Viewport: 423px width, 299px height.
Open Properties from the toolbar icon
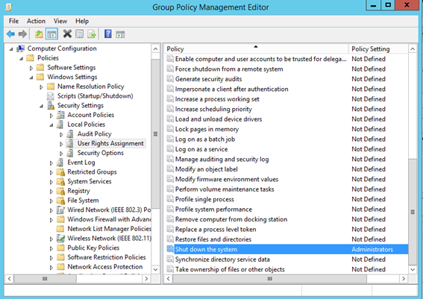[79, 34]
